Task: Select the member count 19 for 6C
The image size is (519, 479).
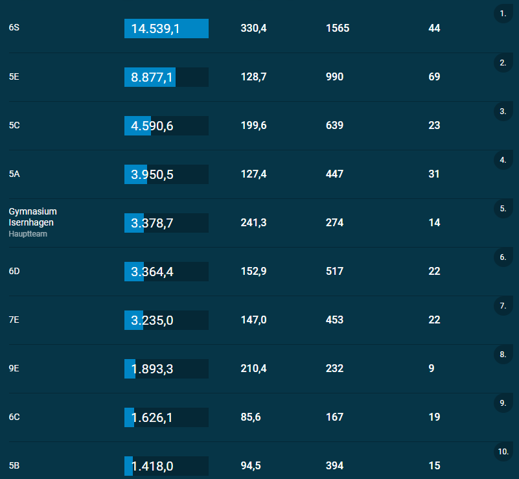Action: [x=434, y=417]
